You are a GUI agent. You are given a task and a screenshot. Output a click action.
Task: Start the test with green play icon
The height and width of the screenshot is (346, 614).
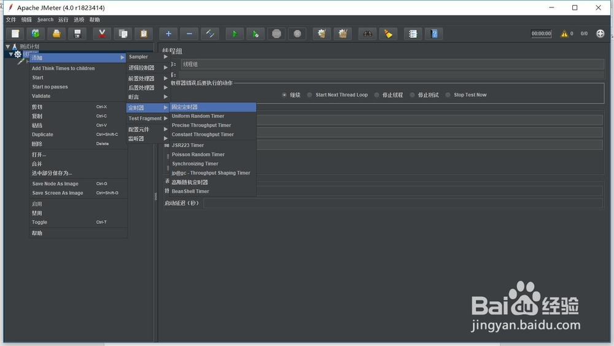(x=235, y=34)
